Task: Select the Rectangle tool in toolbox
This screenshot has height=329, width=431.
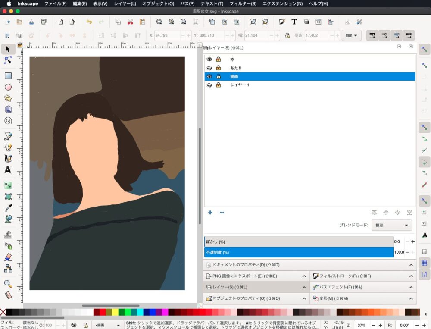Action: (8, 76)
